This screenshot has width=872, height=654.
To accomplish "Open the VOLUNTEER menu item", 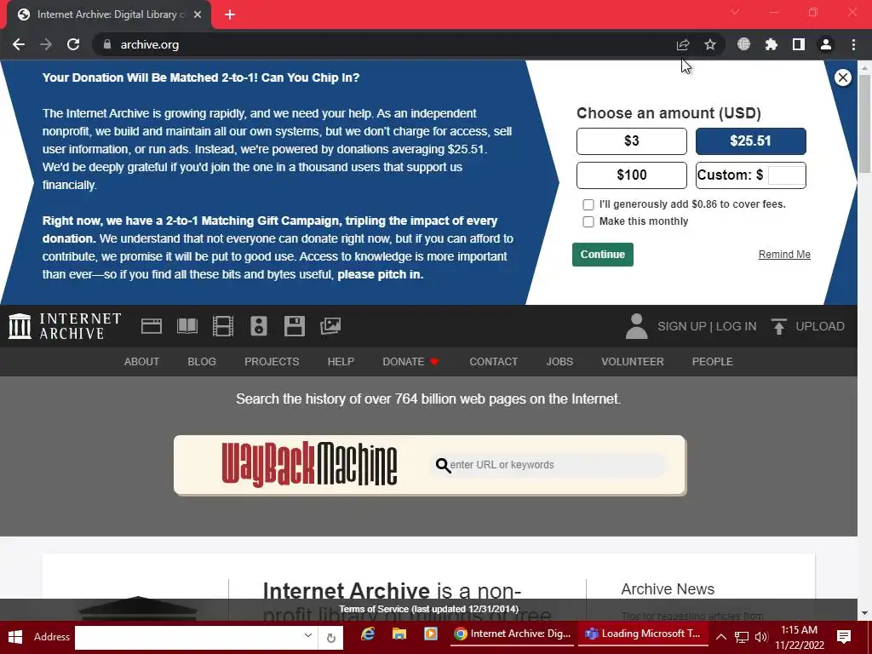I will click(x=633, y=361).
